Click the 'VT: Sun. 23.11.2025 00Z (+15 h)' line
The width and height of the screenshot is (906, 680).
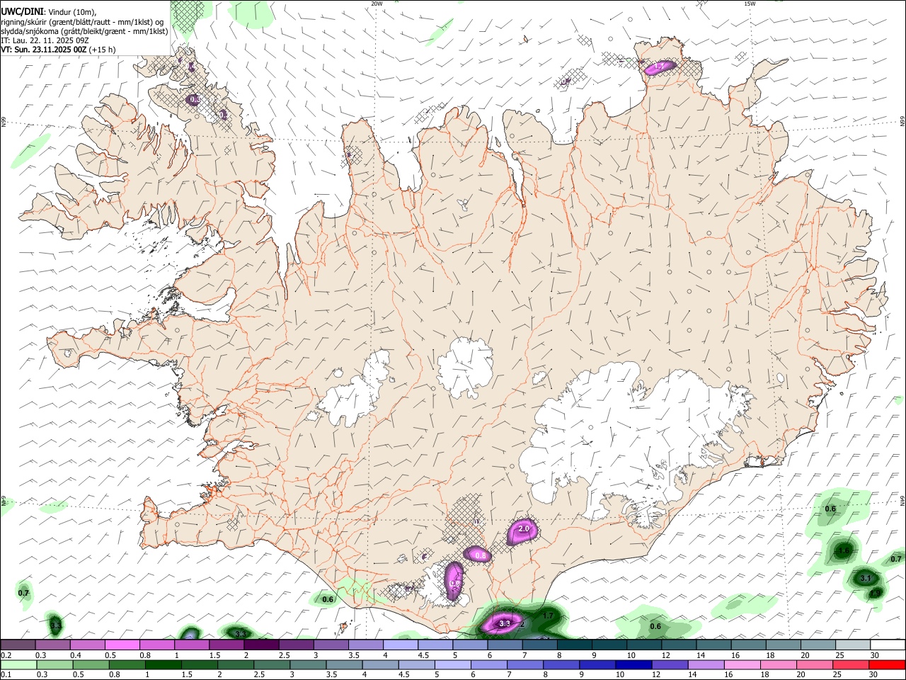[x=58, y=50]
